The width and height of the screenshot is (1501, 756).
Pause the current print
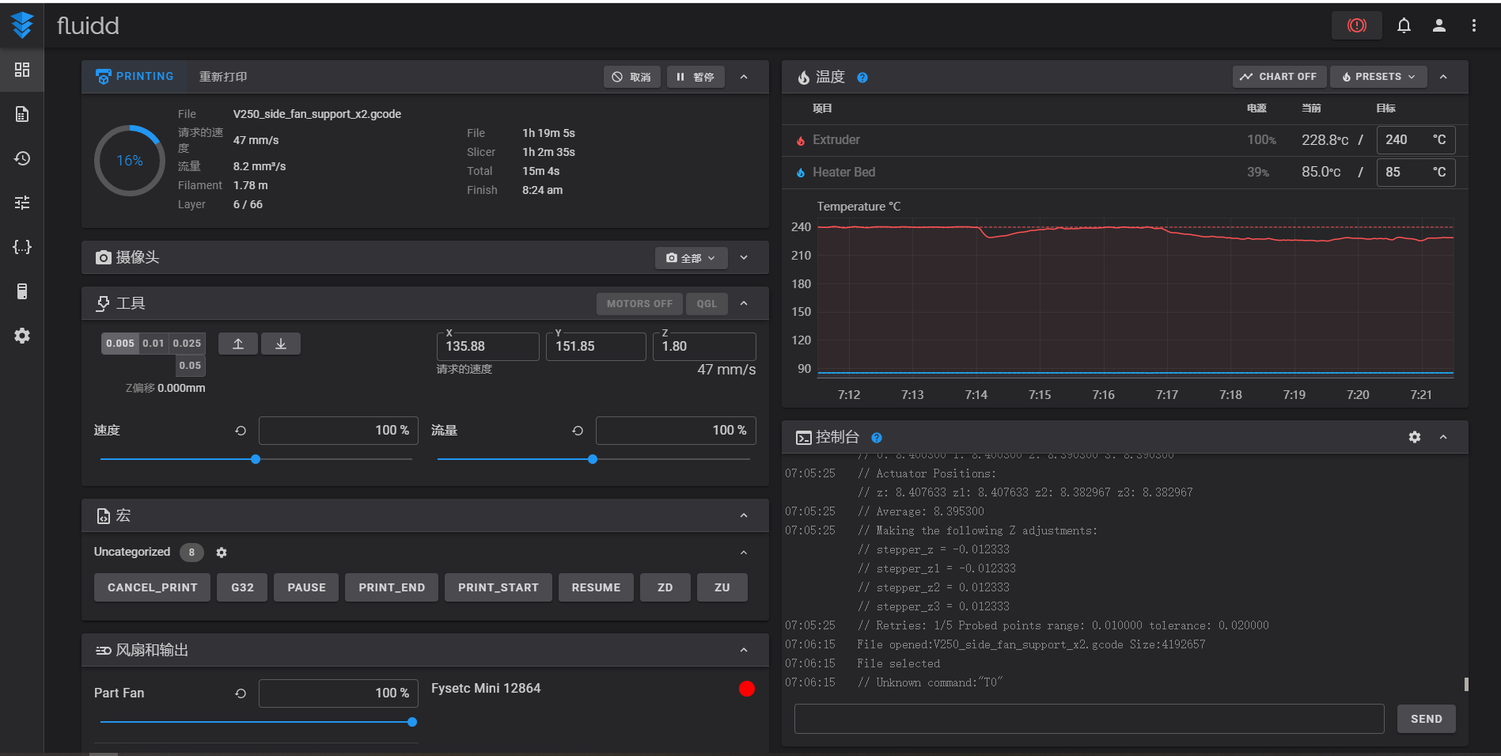[x=696, y=77]
